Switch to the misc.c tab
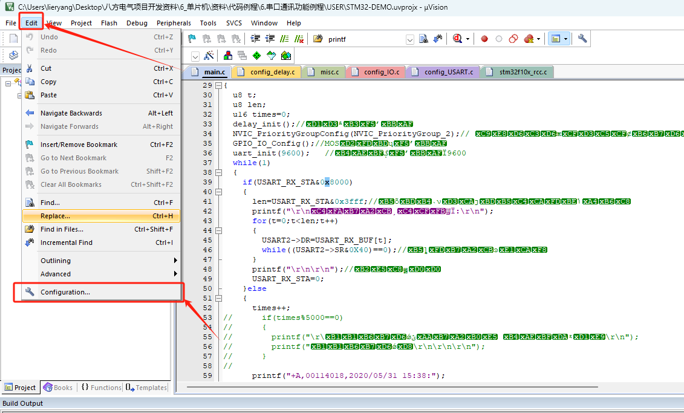This screenshot has width=684, height=413. coord(324,72)
